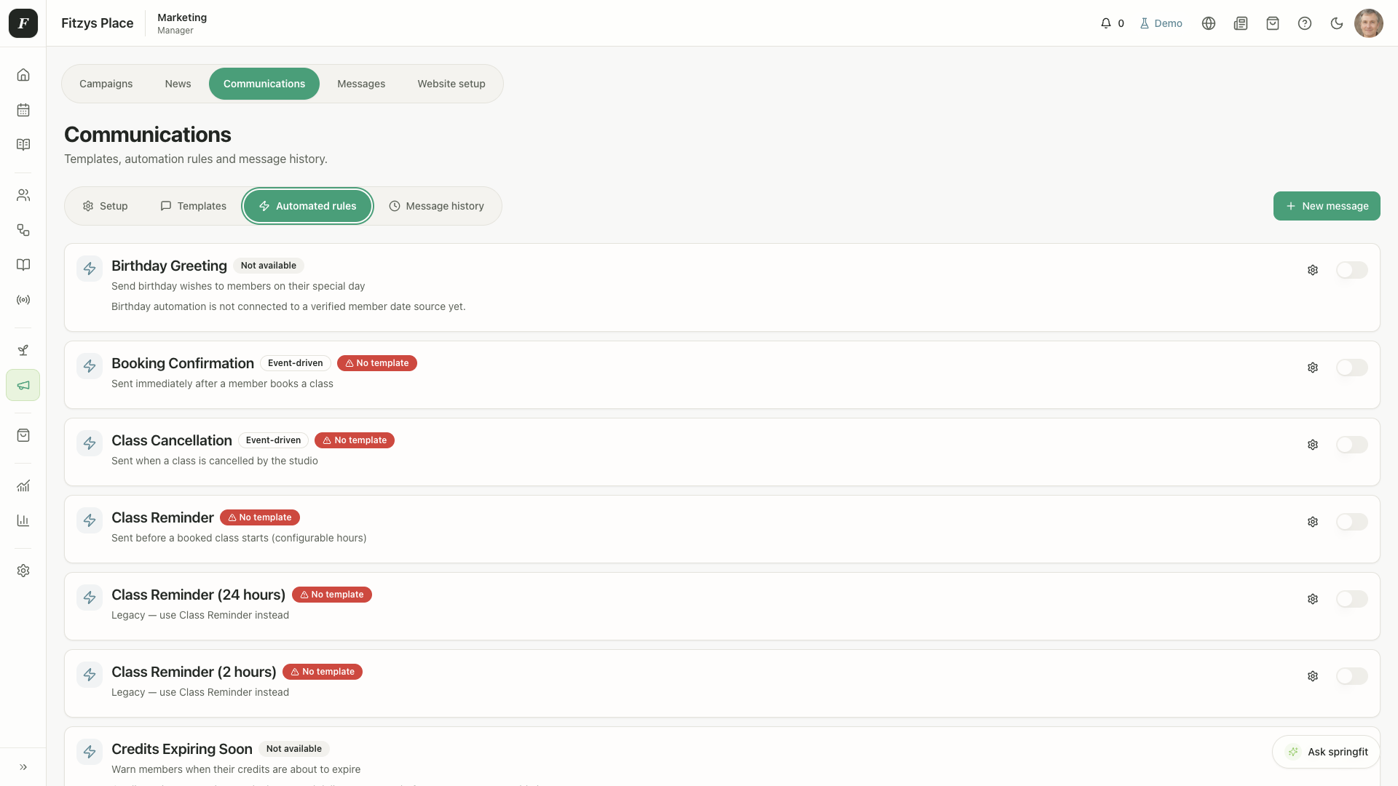This screenshot has width=1398, height=786.
Task: Open the Setup sub-tab
Action: point(105,206)
